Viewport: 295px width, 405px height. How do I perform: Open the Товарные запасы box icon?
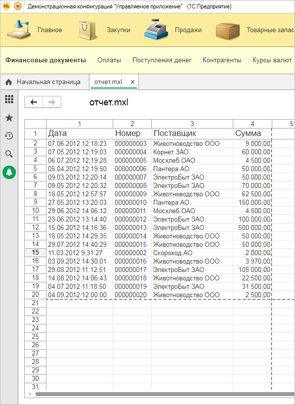point(227,31)
